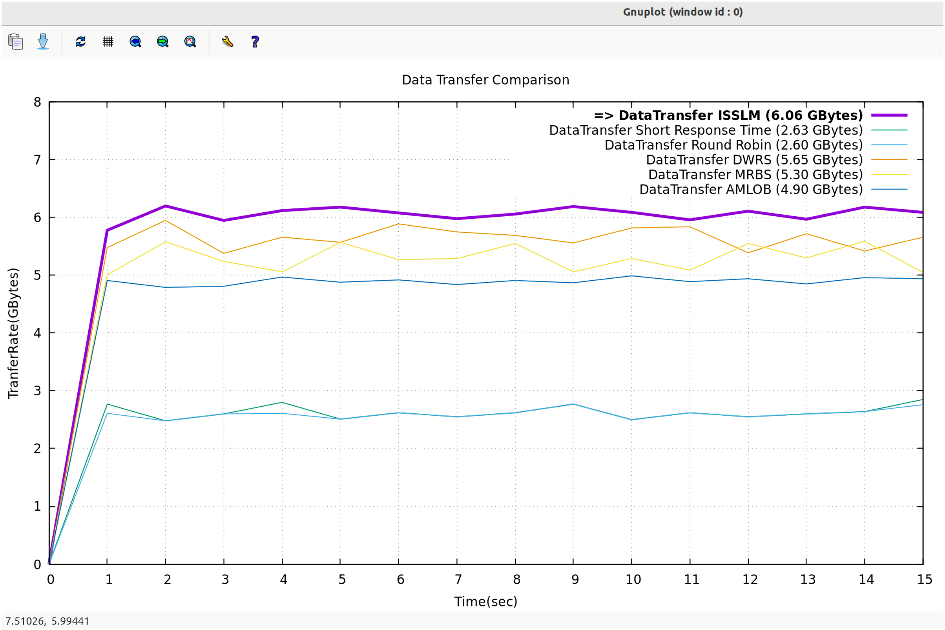Apply previous zoom settings
This screenshot has height=630, width=945.
tap(135, 42)
